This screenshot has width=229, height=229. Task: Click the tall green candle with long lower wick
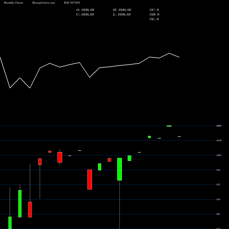tap(120, 169)
